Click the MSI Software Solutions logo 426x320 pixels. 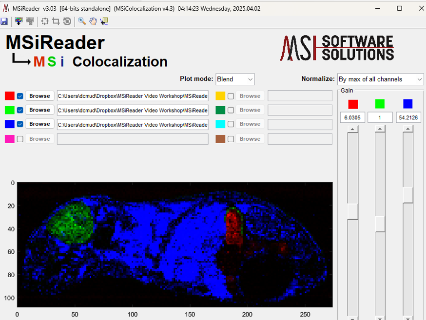click(337, 48)
